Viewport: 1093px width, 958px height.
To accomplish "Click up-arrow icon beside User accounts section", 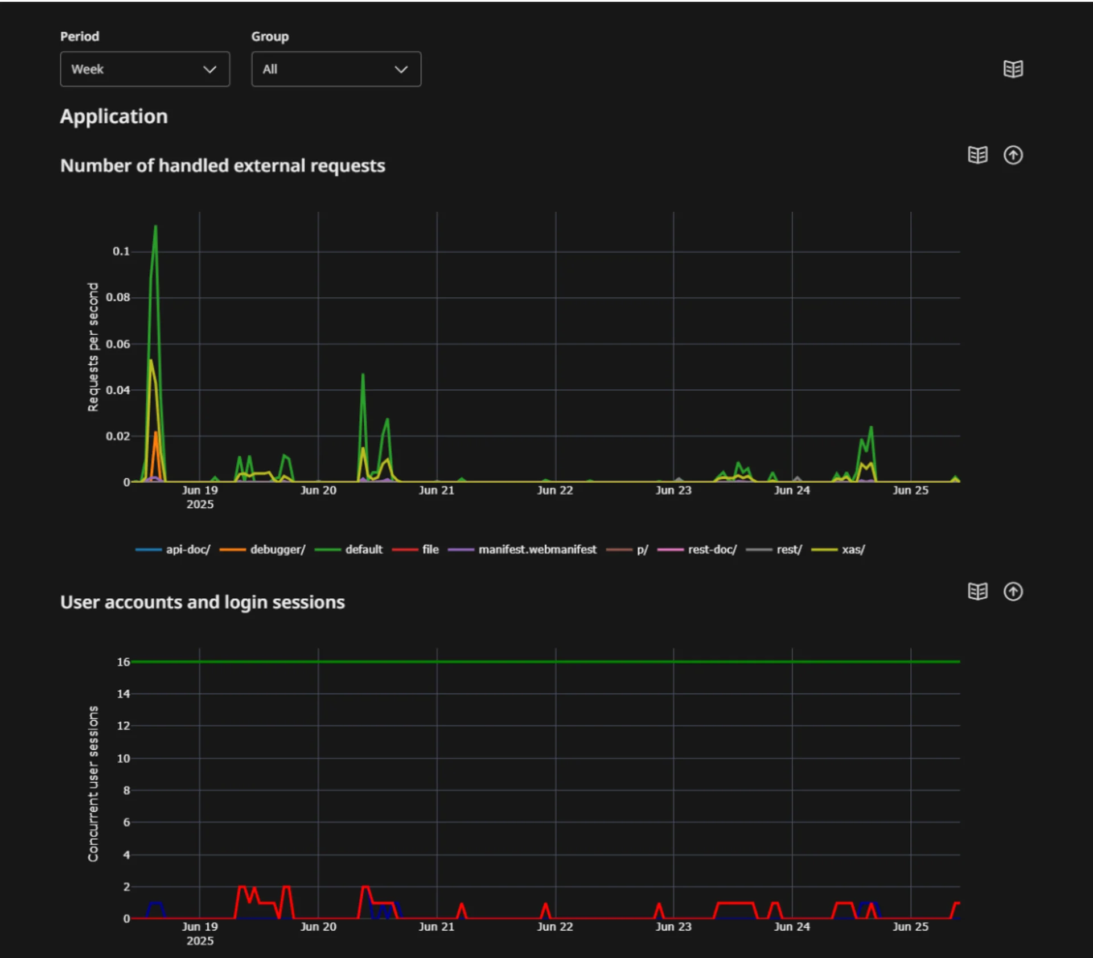I will tap(1013, 591).
